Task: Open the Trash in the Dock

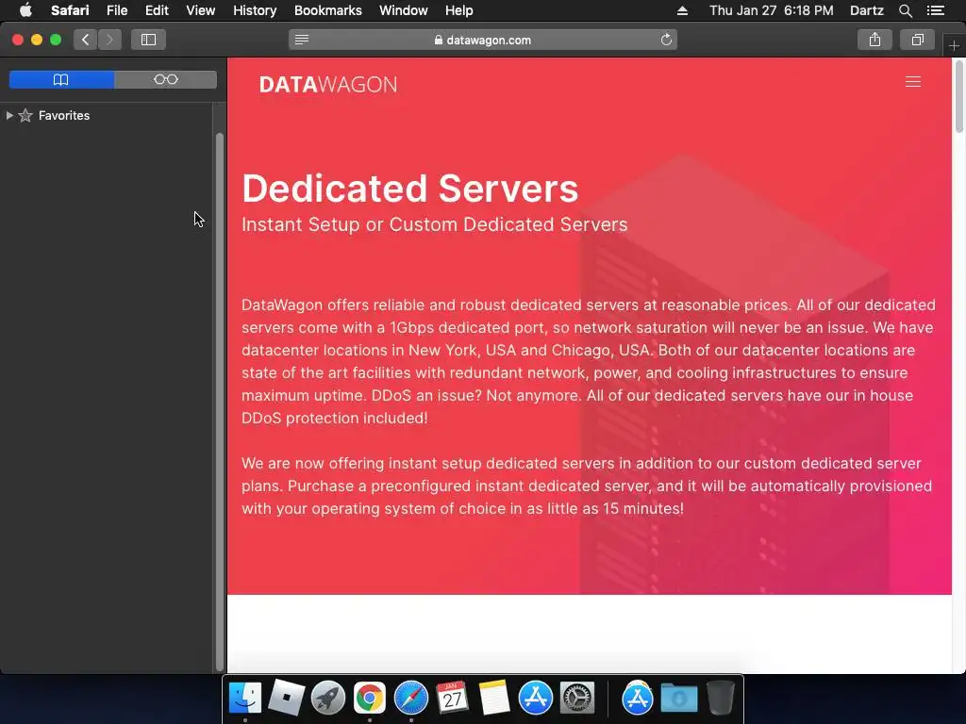Action: click(720, 698)
